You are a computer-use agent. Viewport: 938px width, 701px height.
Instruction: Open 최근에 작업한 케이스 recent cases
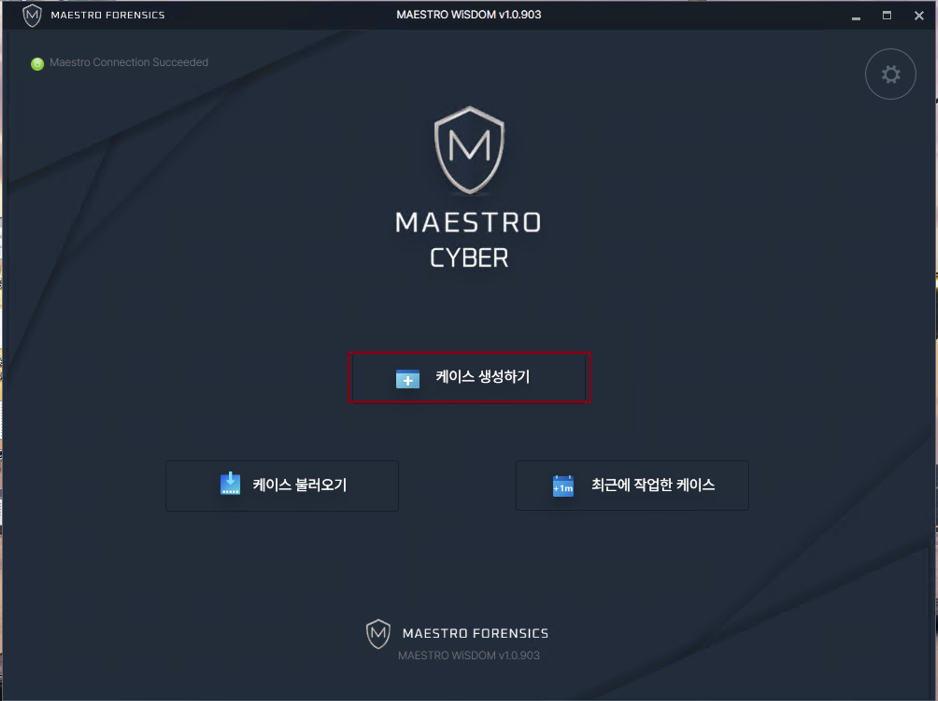point(632,486)
